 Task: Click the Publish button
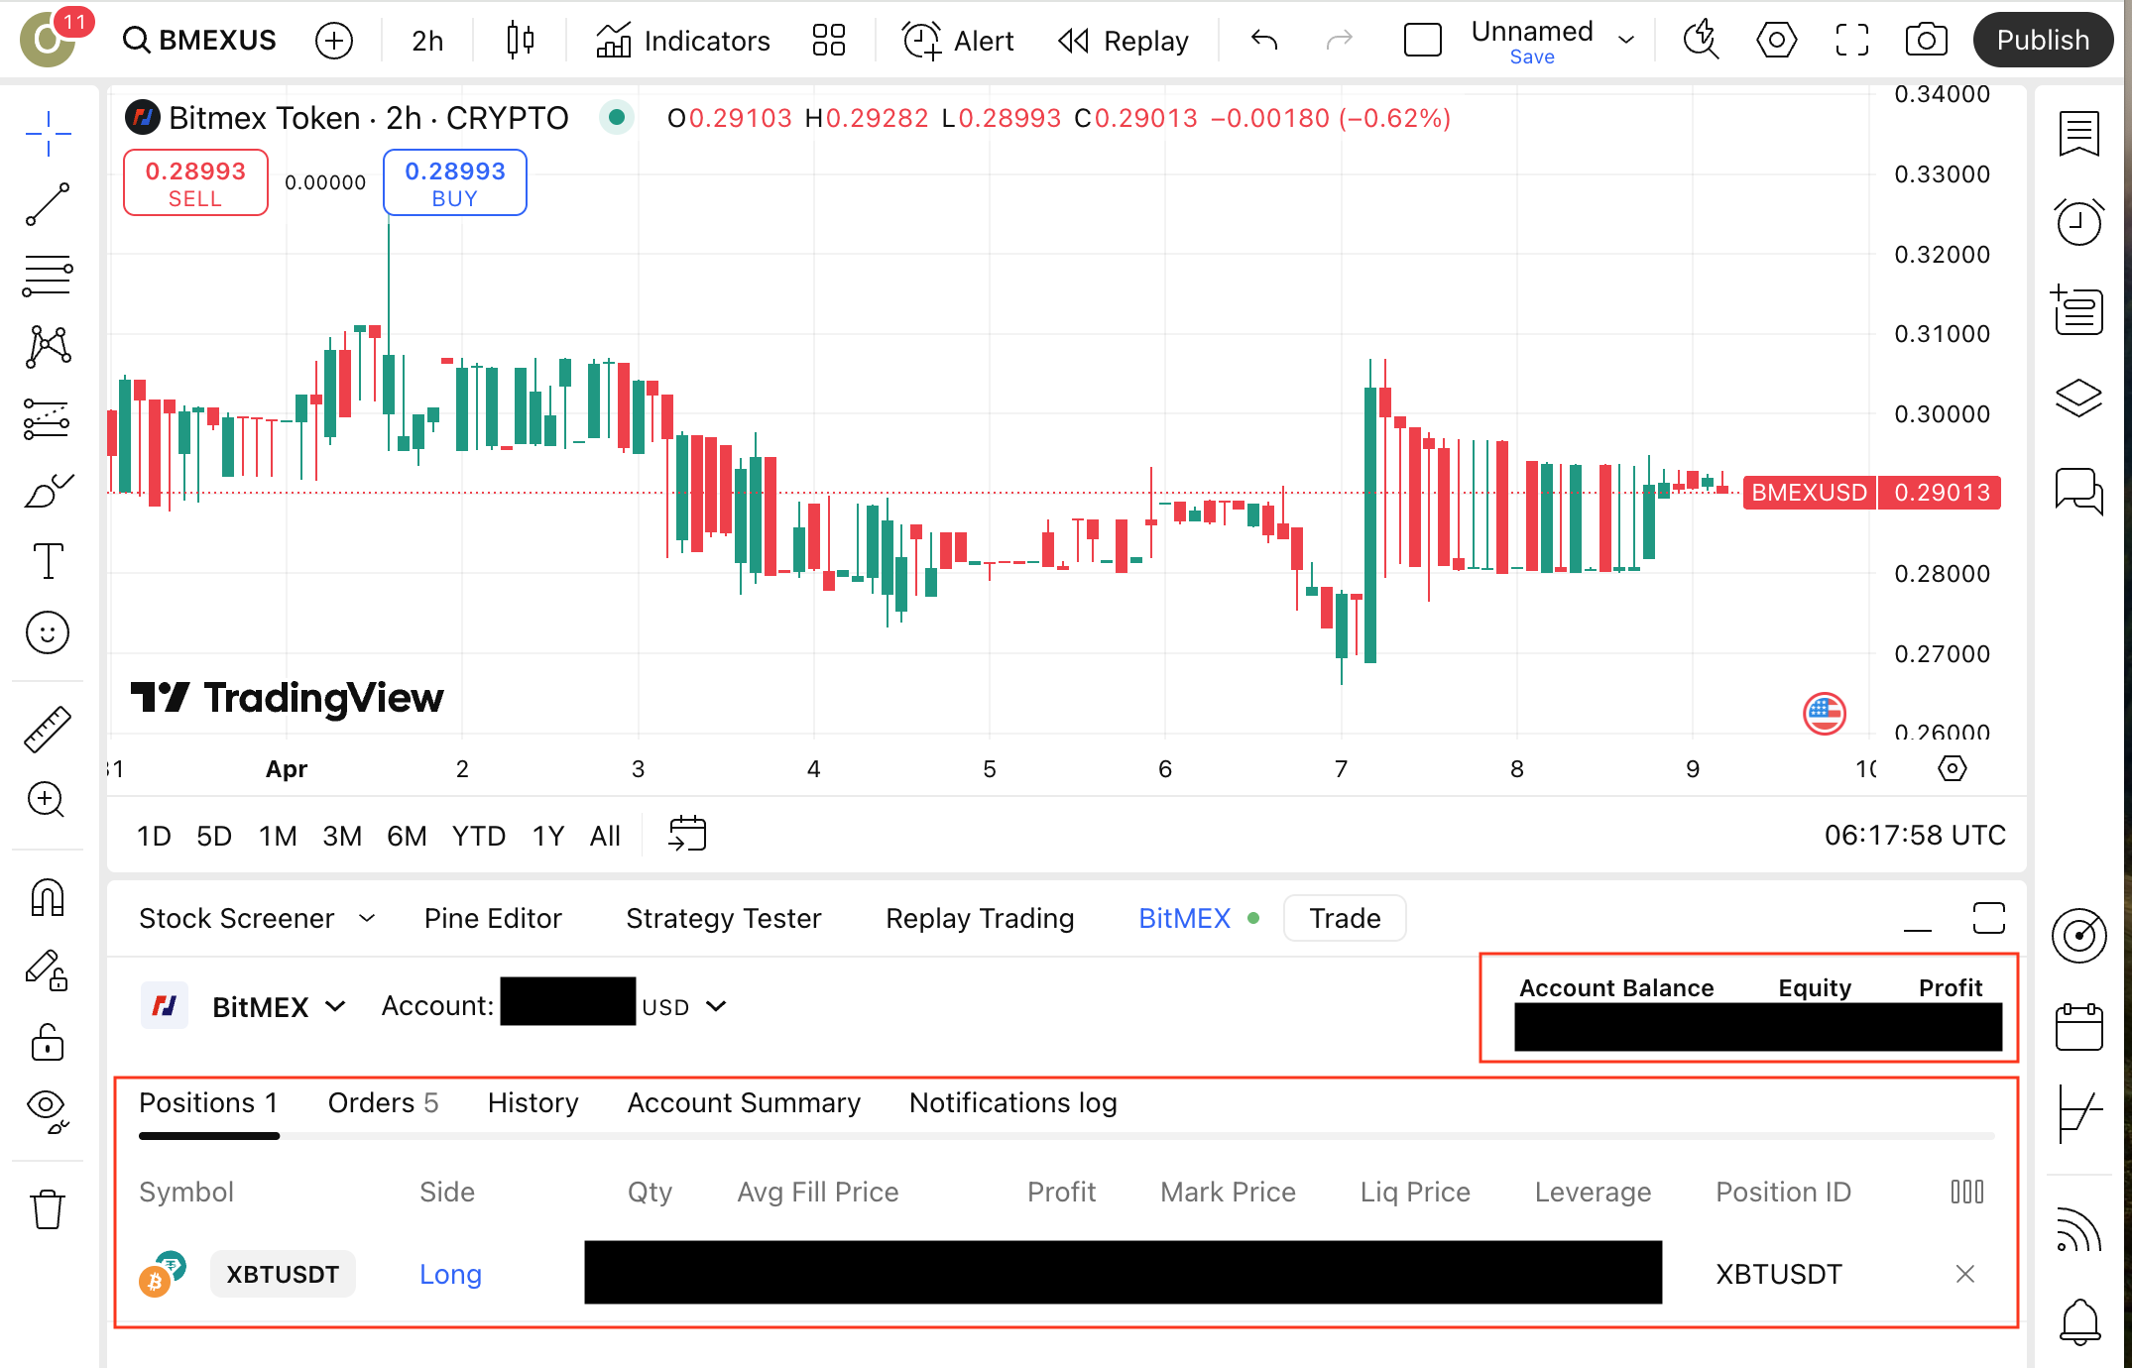point(2043,41)
